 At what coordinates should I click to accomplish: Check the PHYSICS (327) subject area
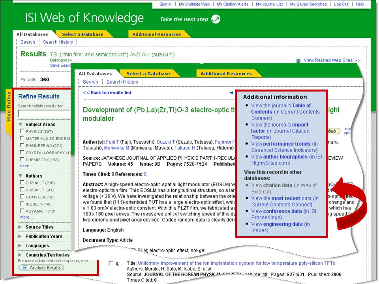[x=22, y=131]
